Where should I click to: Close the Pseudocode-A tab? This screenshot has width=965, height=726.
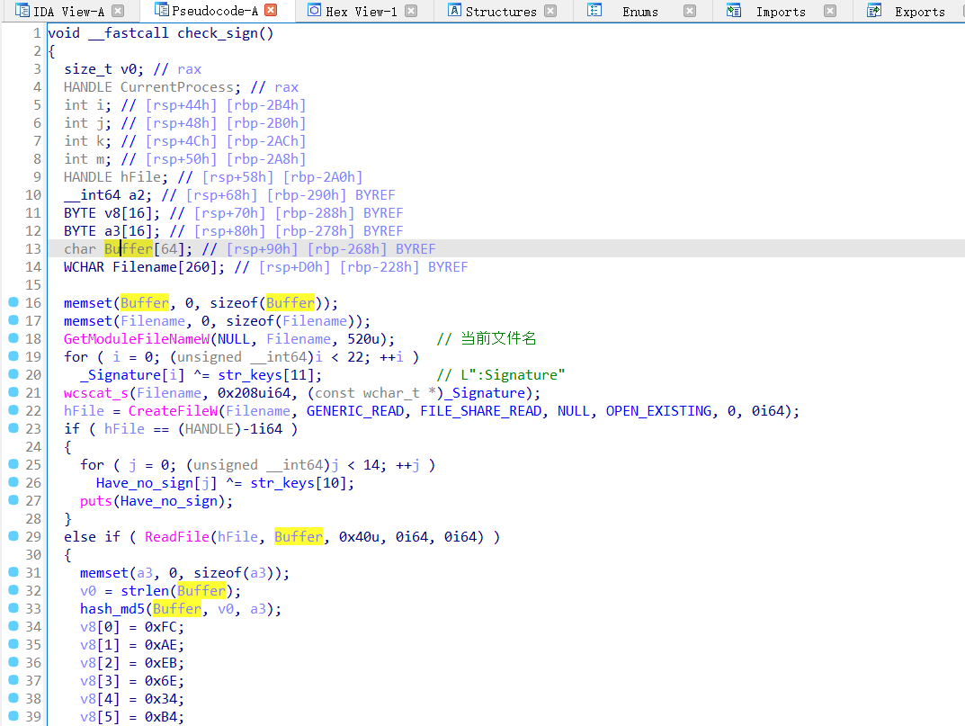(x=271, y=10)
